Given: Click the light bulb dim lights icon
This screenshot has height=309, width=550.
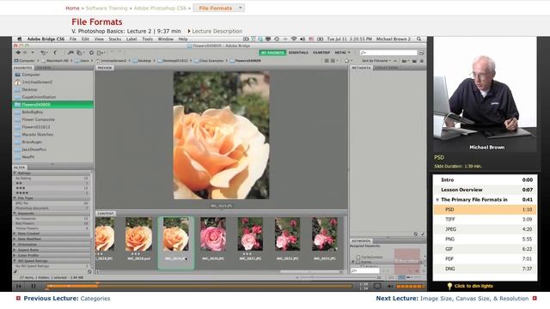Looking at the screenshot, I should (x=449, y=286).
